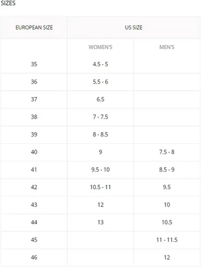
Task: Select the MEN'S subheader
Action: click(167, 47)
